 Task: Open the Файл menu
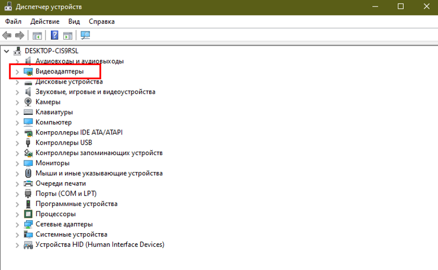click(13, 21)
